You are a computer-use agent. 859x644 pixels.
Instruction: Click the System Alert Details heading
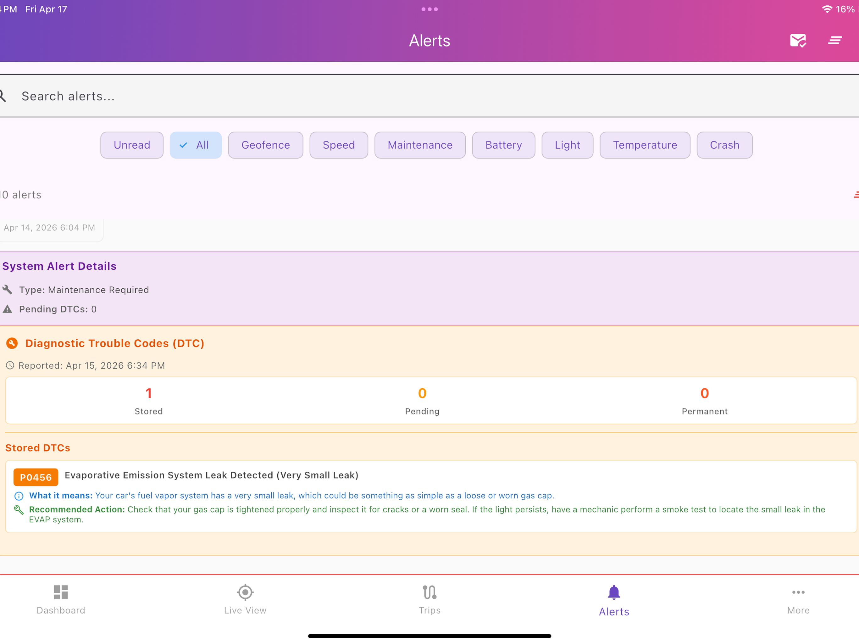pos(59,266)
